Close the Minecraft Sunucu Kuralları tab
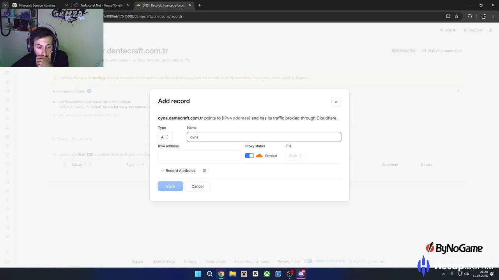Screen dimensions: 499x280 coord(66,5)
